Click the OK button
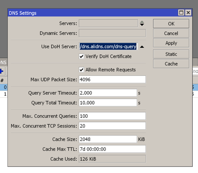The height and width of the screenshot is (173, 198). (x=171, y=24)
